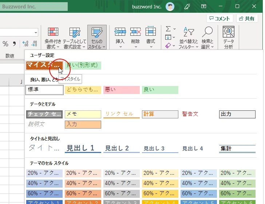Screen dimensions: 265x204
Task: Click the Delete cells (削除) icon
Action: pos(135,32)
